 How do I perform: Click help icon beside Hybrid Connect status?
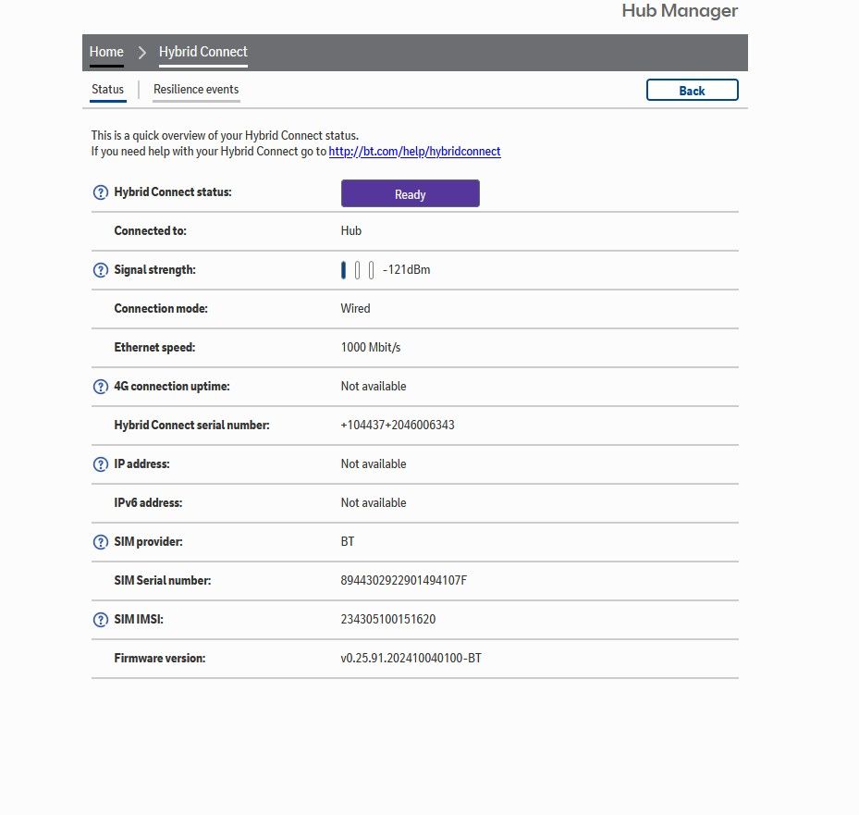click(x=101, y=192)
